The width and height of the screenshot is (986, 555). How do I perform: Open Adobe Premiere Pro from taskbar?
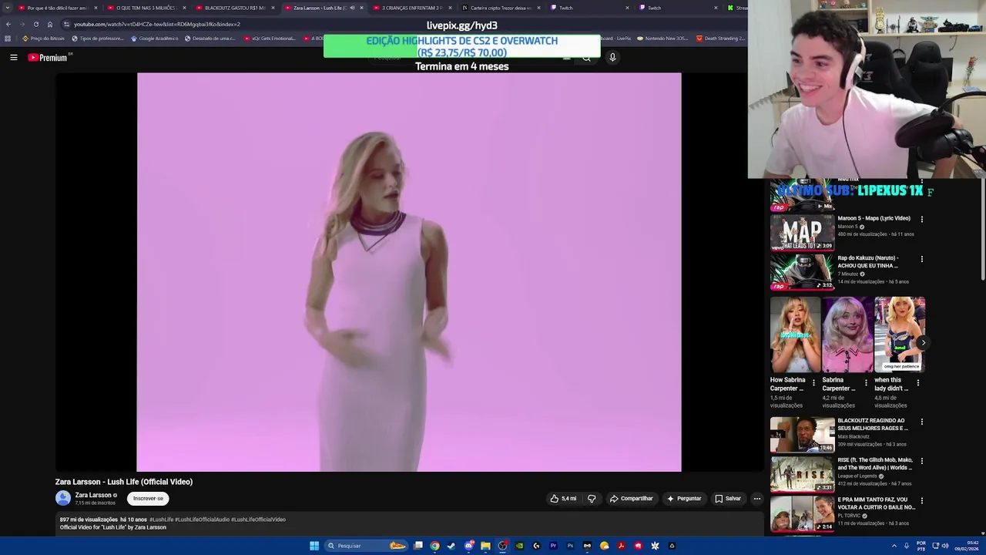(553, 546)
